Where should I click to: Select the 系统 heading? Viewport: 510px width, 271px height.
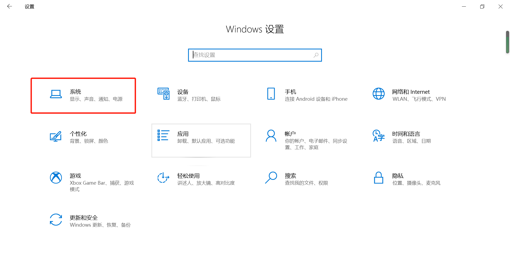click(75, 92)
